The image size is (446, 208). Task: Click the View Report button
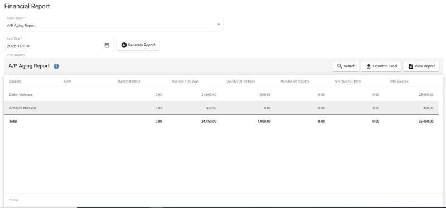click(x=421, y=66)
